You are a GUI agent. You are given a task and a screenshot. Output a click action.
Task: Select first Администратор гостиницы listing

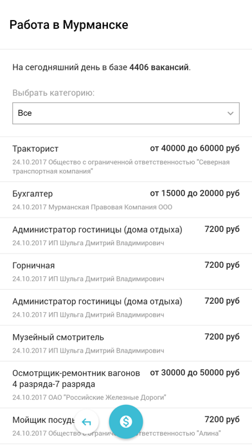[126, 236]
